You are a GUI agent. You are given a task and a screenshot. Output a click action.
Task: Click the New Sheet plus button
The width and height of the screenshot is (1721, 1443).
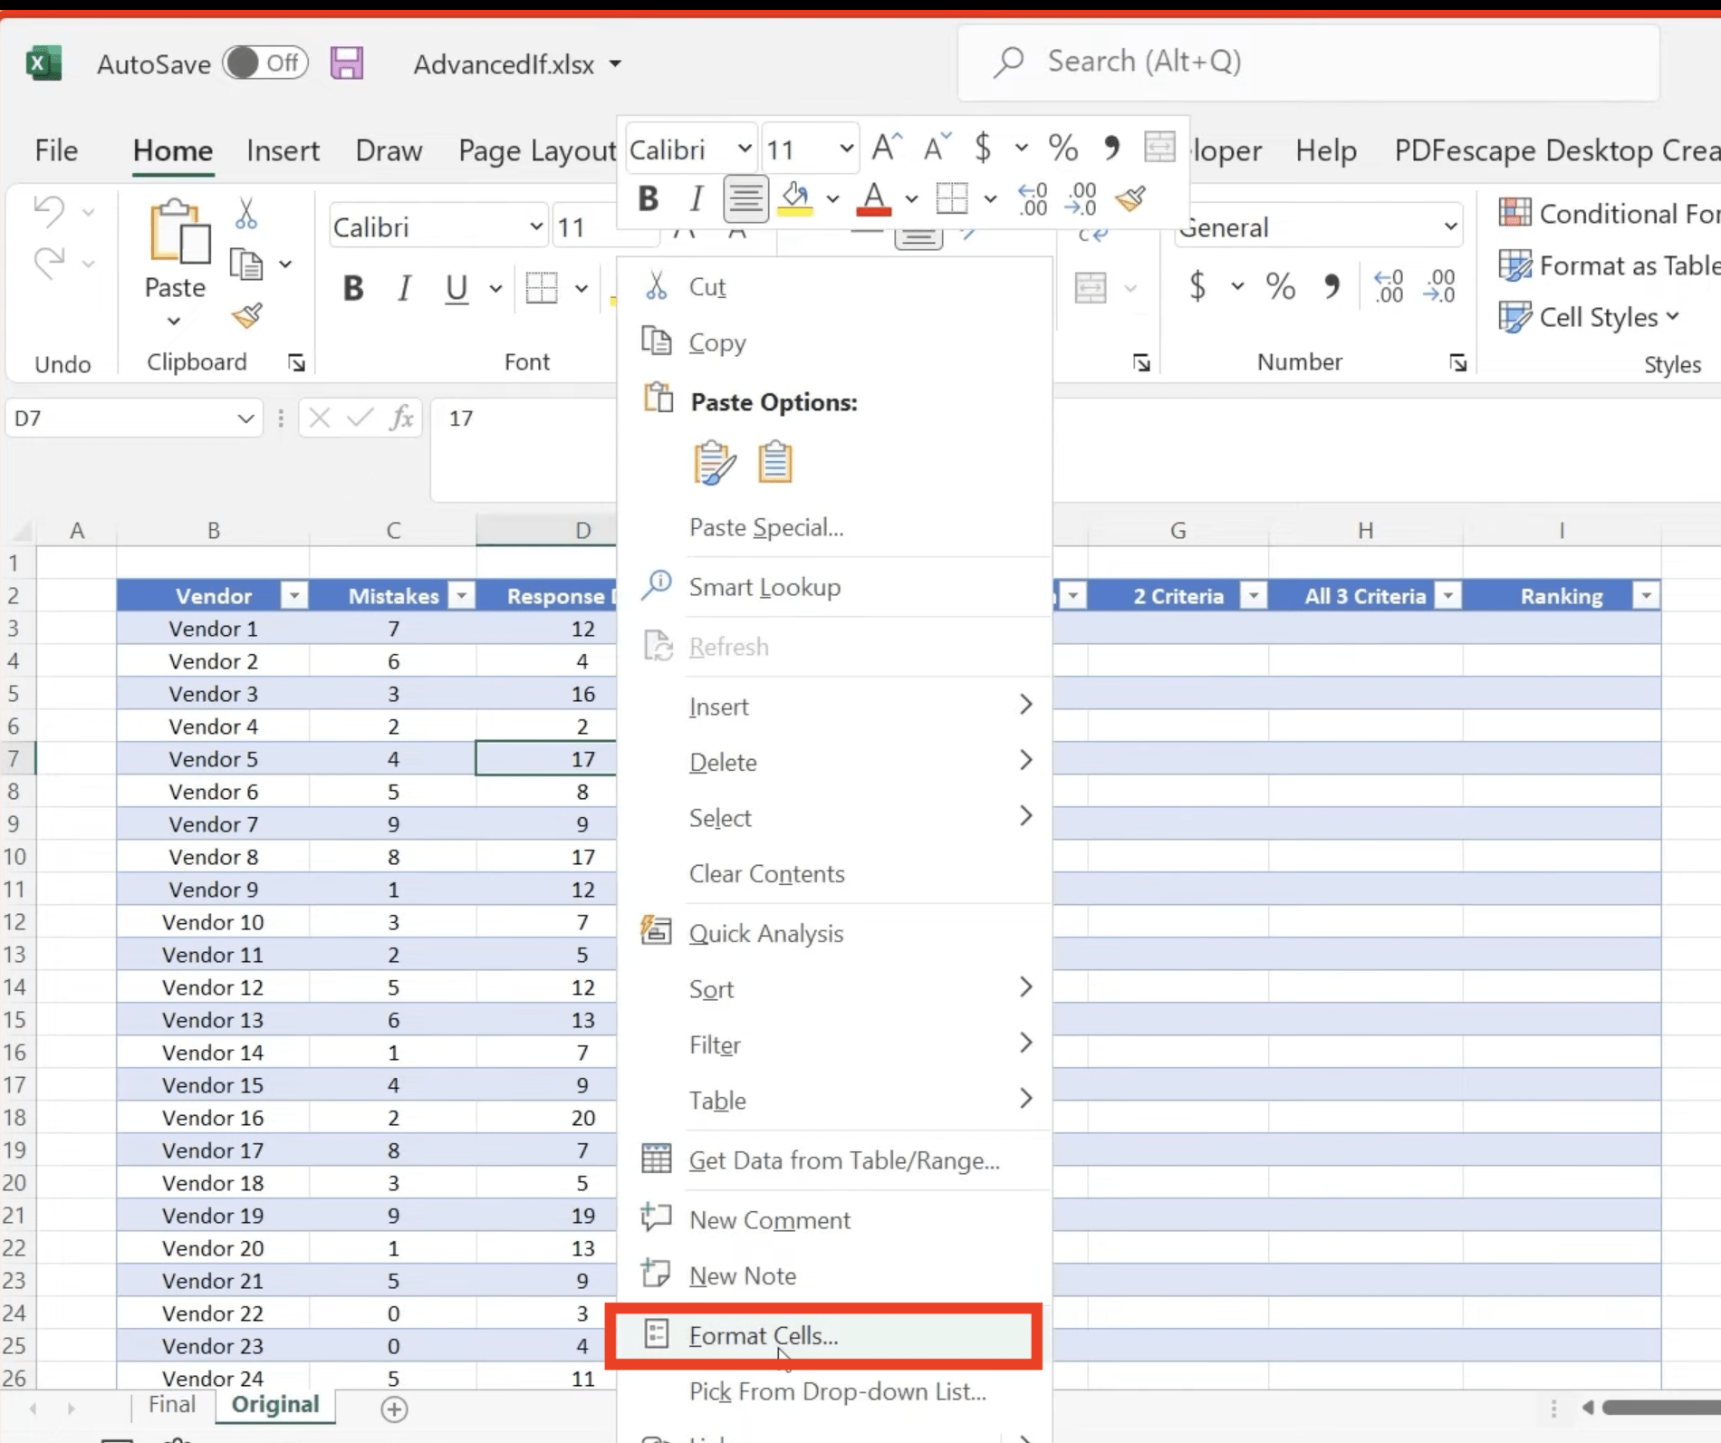tap(394, 1409)
